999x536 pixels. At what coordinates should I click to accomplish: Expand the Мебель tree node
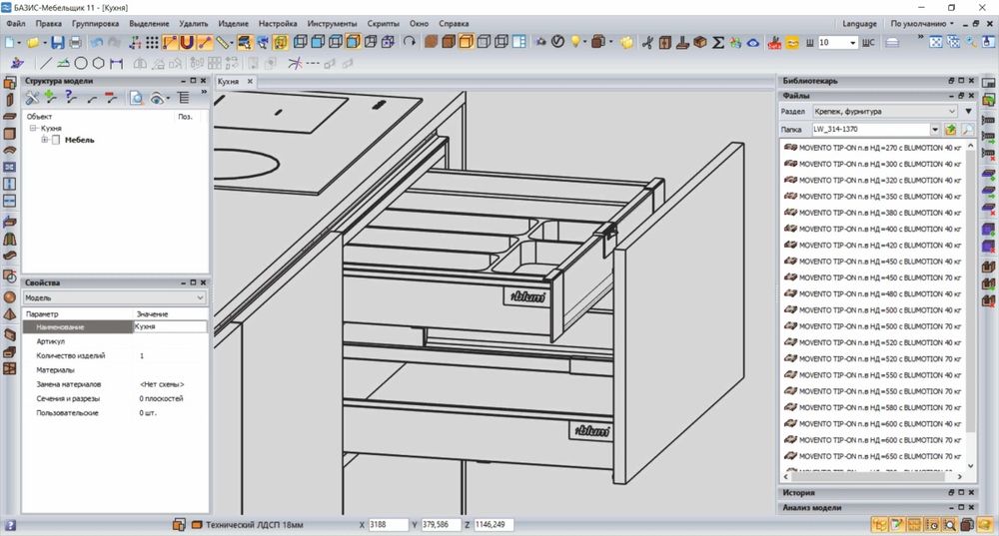coord(45,140)
